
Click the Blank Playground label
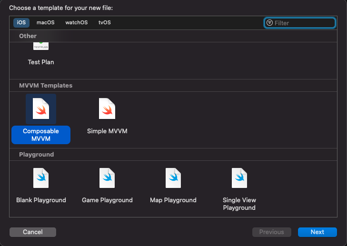pyautogui.click(x=41, y=200)
